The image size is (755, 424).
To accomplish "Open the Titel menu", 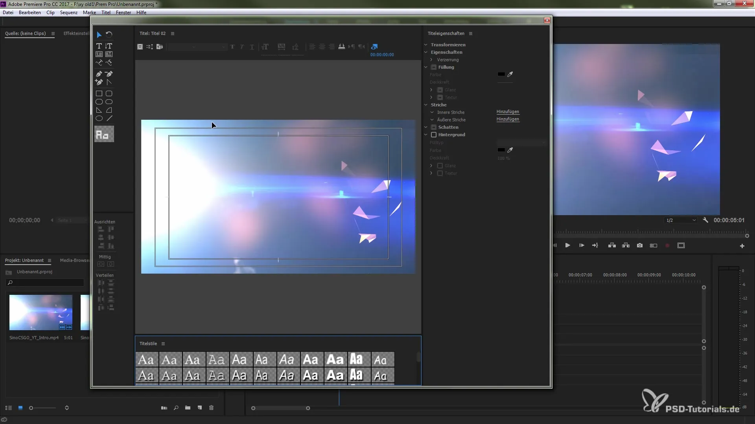I will [106, 13].
